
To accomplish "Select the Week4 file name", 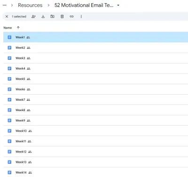I will [x=20, y=68].
